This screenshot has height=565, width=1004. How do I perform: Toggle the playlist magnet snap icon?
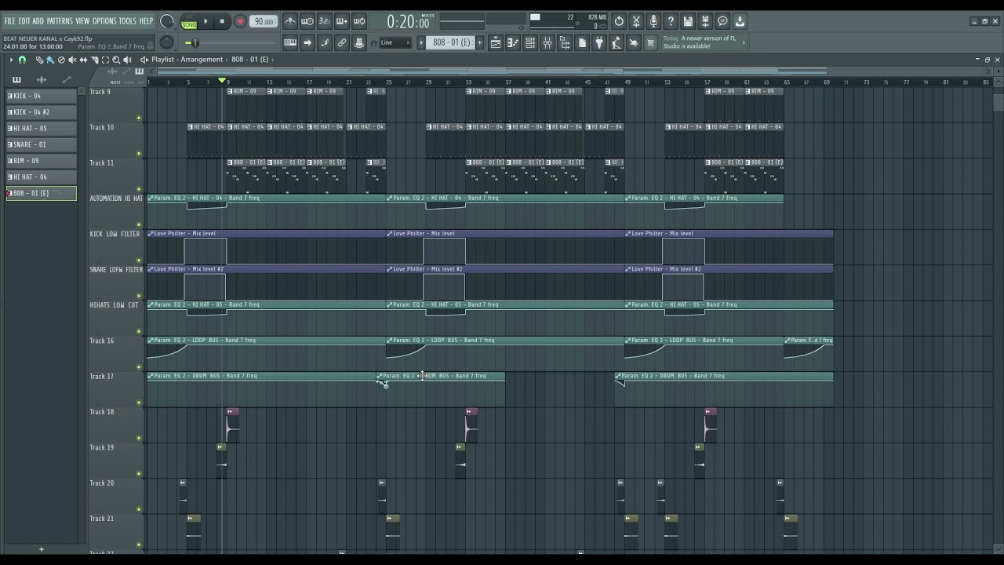[22, 60]
